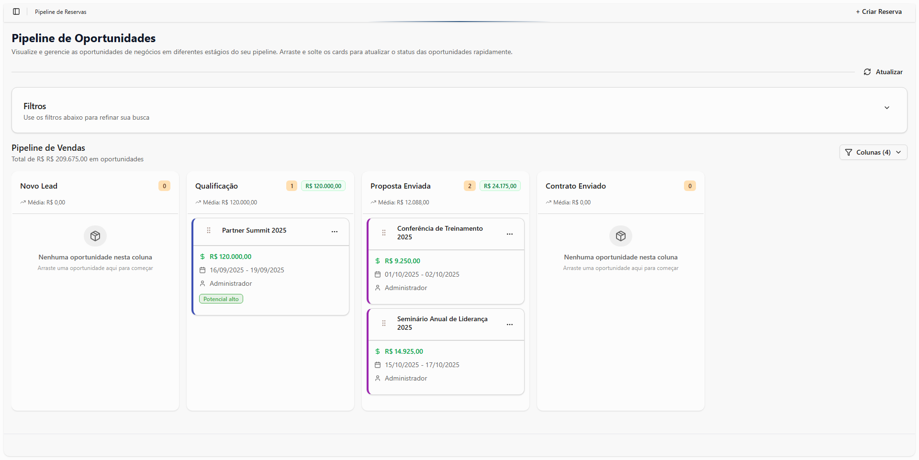
Task: Click the Atualizar button
Action: click(883, 72)
